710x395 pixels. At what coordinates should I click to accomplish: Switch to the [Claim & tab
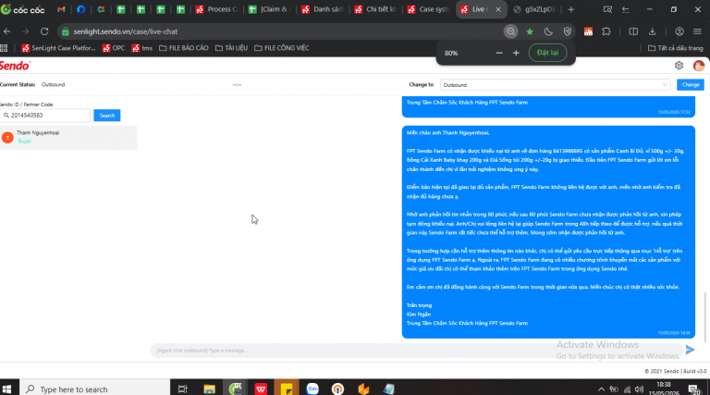pyautogui.click(x=270, y=9)
